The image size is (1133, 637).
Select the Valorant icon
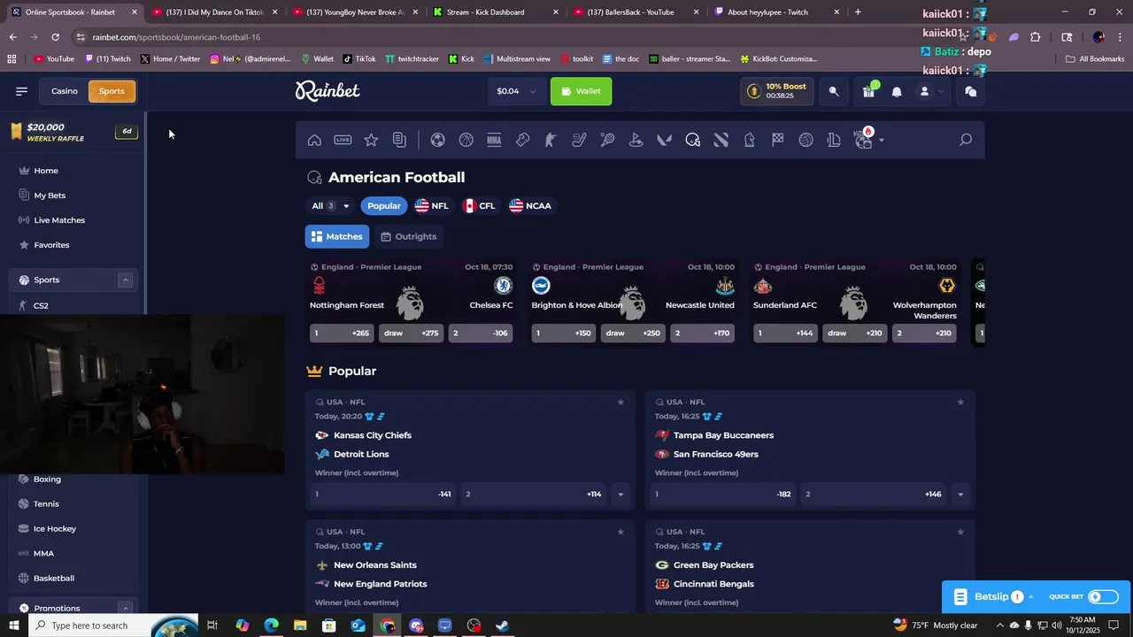point(664,140)
